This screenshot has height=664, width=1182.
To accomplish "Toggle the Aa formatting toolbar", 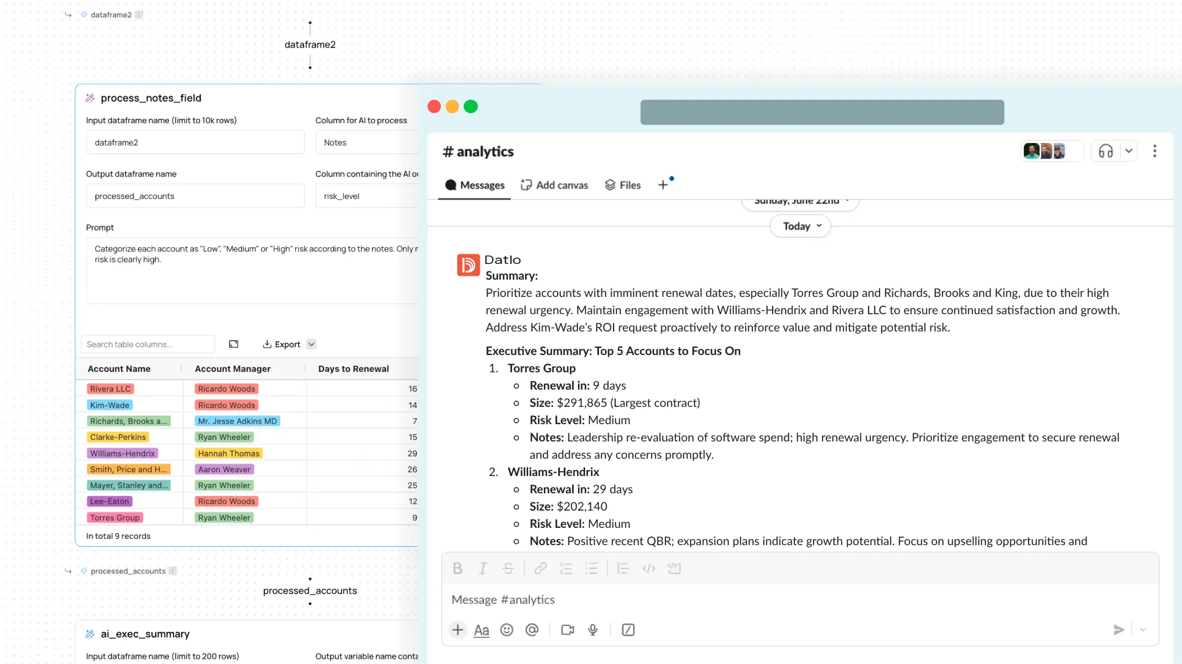I will (x=481, y=630).
